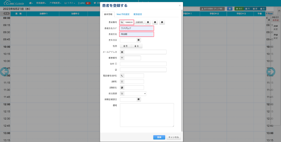The image size is (281, 142).
Task: Select 女 for gender
Action: coord(137,46)
